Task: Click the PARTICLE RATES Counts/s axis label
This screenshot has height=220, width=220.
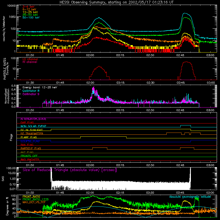Action: pos(6,69)
